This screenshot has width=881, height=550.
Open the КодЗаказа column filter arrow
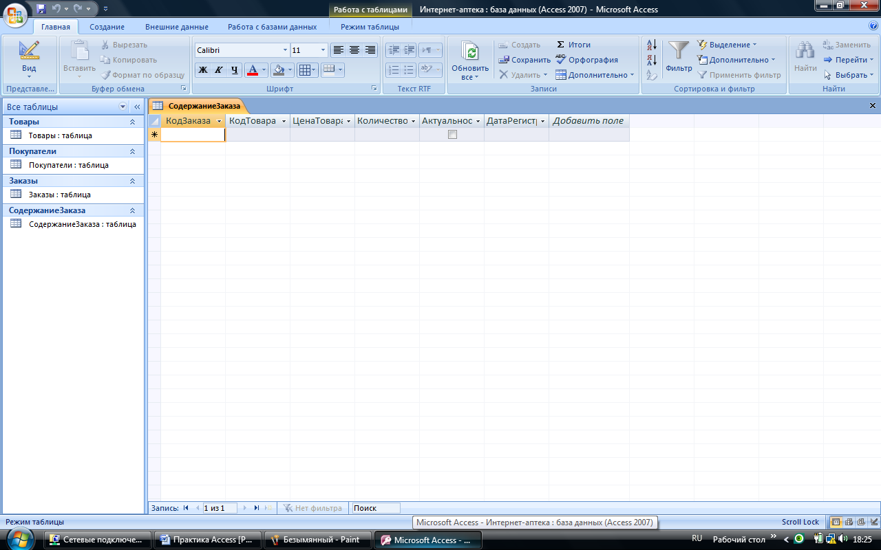220,121
